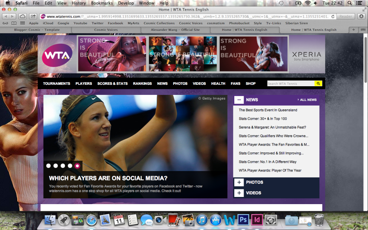Open the Siberian Siren bookmark
The image size is (368, 230).
(x=296, y=23)
